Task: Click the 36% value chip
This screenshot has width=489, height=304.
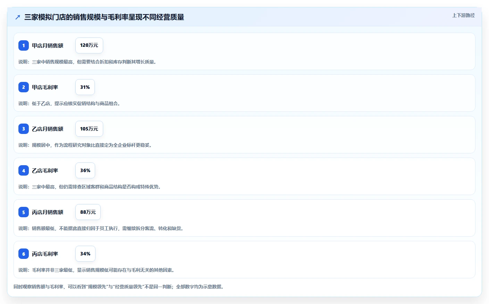Action: tap(85, 170)
